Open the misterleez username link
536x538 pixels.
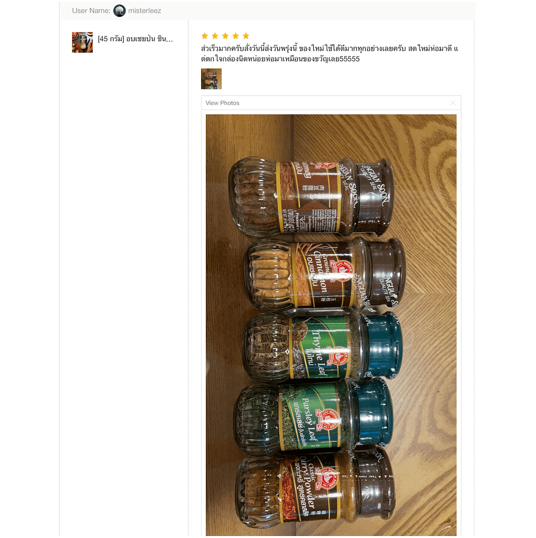[x=144, y=11]
